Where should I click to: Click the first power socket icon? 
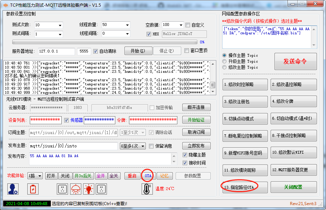click(62, 189)
